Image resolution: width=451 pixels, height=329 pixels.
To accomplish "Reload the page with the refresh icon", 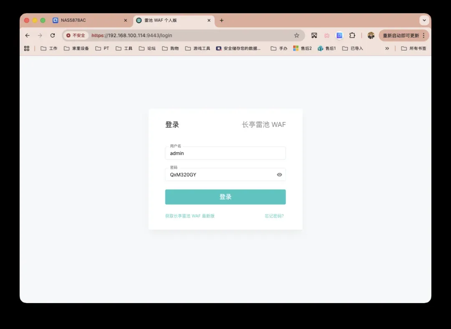I will tap(53, 35).
